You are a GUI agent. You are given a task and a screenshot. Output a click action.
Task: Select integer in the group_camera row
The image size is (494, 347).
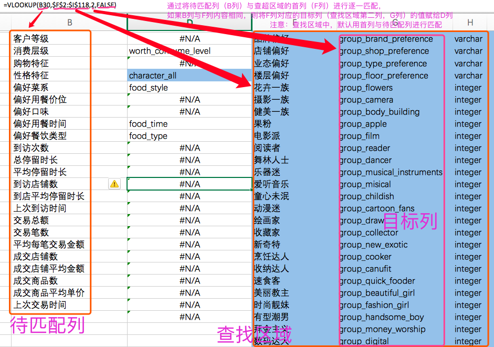pos(468,100)
